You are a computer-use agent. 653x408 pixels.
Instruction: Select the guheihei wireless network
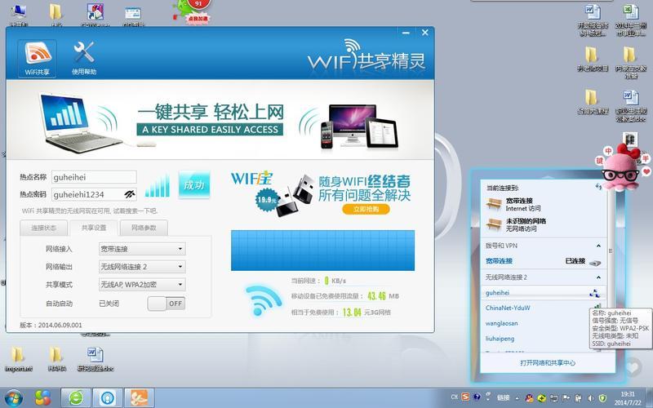[543, 293]
